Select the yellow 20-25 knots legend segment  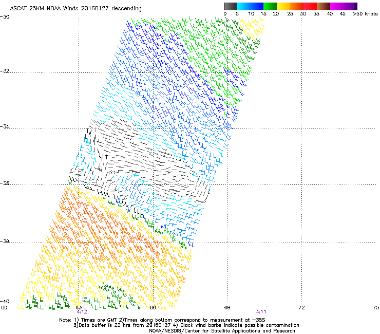[283, 6]
